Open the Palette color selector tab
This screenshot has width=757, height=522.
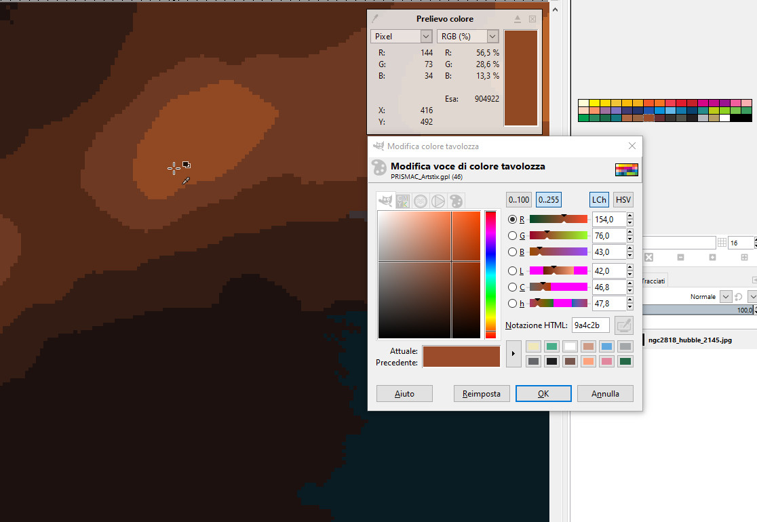click(x=456, y=201)
